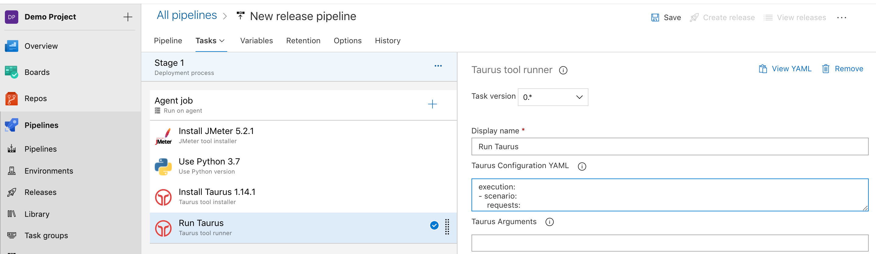Switch to the History tab

388,41
